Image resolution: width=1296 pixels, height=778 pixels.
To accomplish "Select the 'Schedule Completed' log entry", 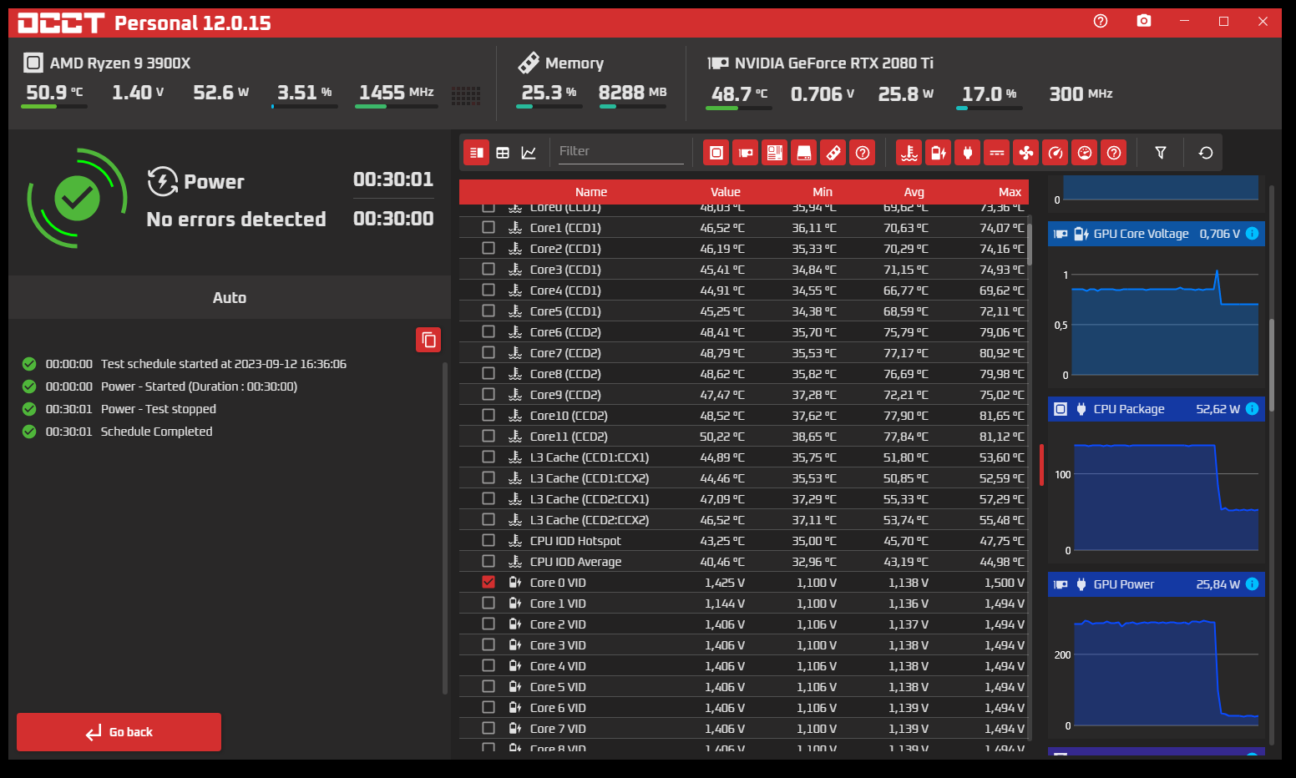I will [x=157, y=432].
